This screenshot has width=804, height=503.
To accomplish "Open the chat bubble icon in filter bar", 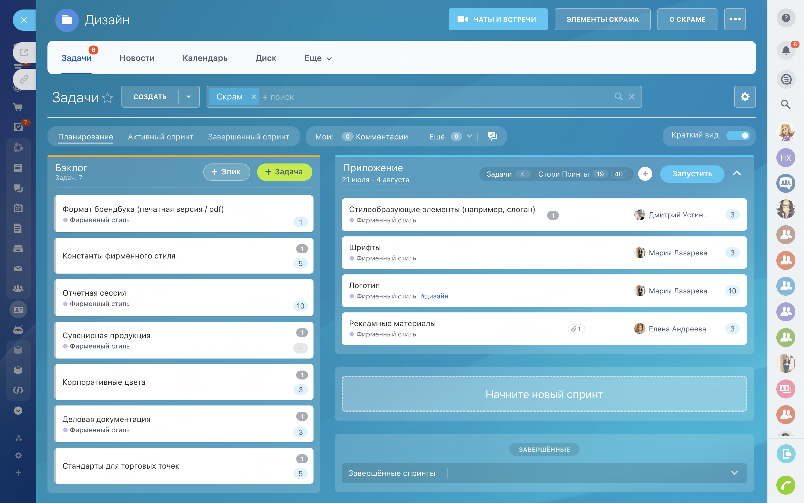I will tap(492, 136).
